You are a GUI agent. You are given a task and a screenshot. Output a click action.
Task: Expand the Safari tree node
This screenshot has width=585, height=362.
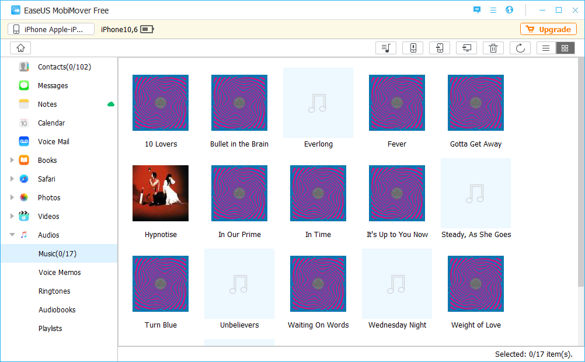click(12, 179)
